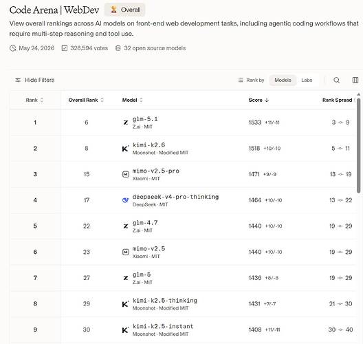363x344 pixels.
Task: Click the Overall category badge icon
Action: click(x=113, y=10)
